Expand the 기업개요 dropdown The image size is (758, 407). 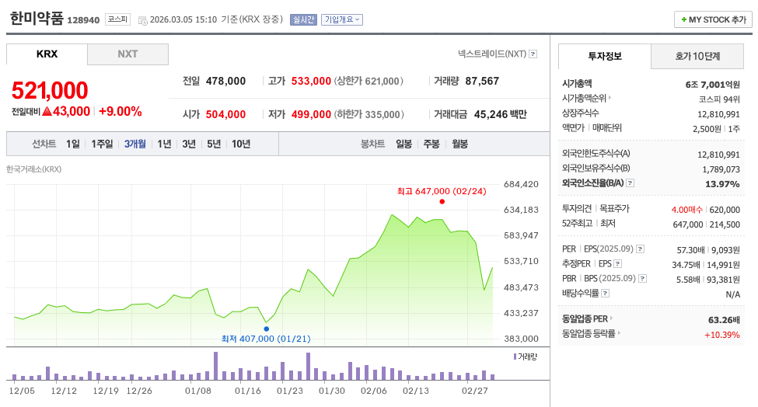pyautogui.click(x=342, y=19)
